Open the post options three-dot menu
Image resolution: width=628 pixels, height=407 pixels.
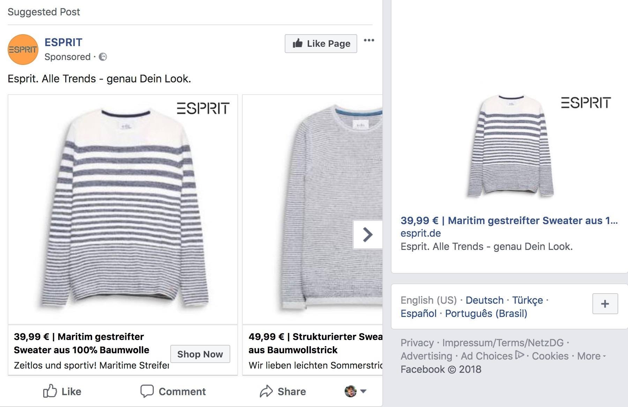coord(369,40)
